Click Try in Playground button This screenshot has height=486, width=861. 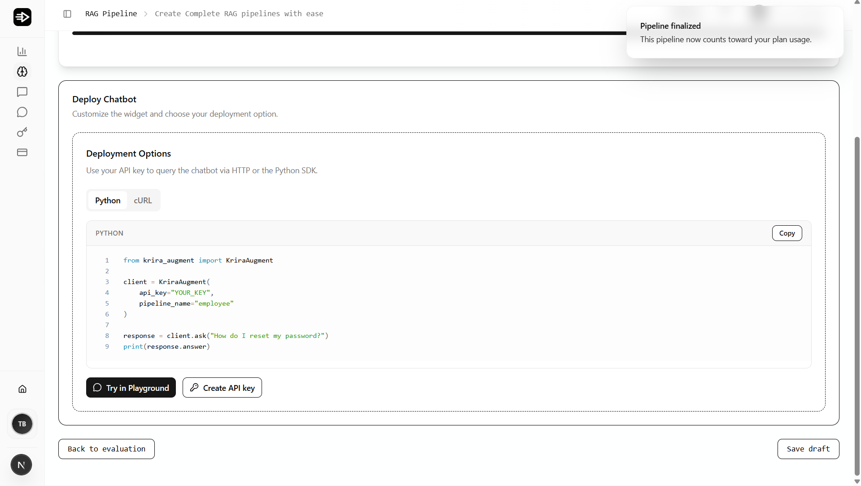[x=131, y=388]
